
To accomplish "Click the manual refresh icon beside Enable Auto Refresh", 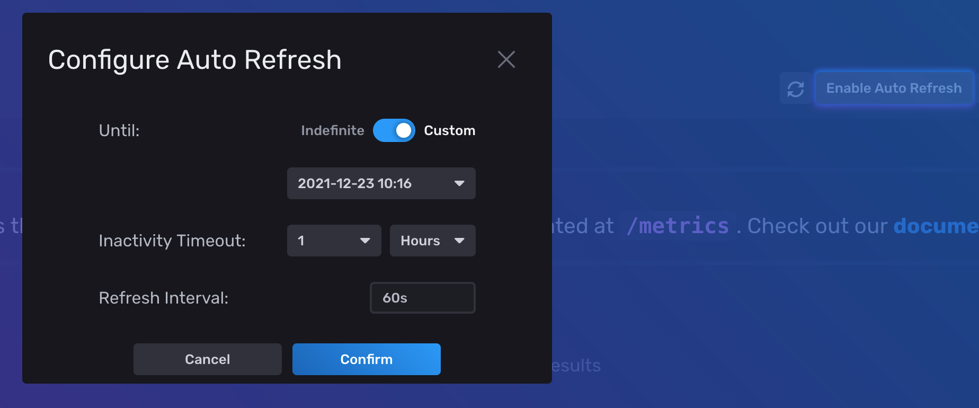I will [795, 88].
